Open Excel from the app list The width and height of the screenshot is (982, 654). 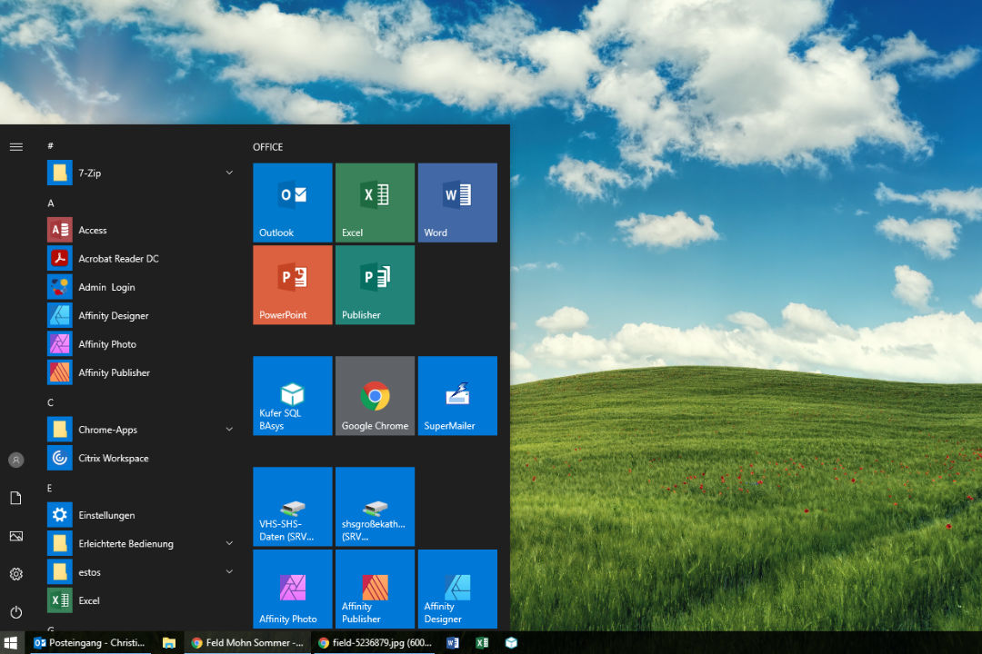(x=141, y=600)
